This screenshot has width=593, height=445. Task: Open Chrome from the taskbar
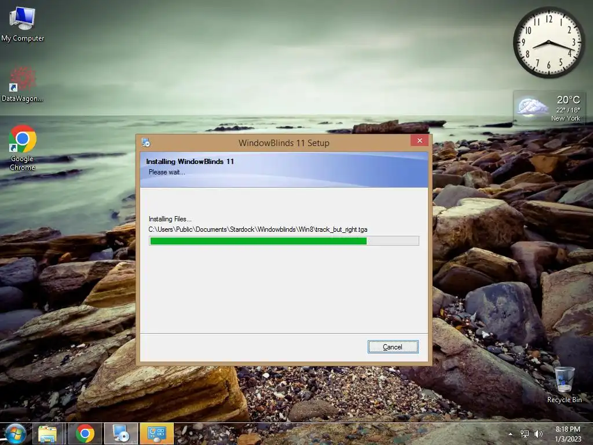coord(85,433)
